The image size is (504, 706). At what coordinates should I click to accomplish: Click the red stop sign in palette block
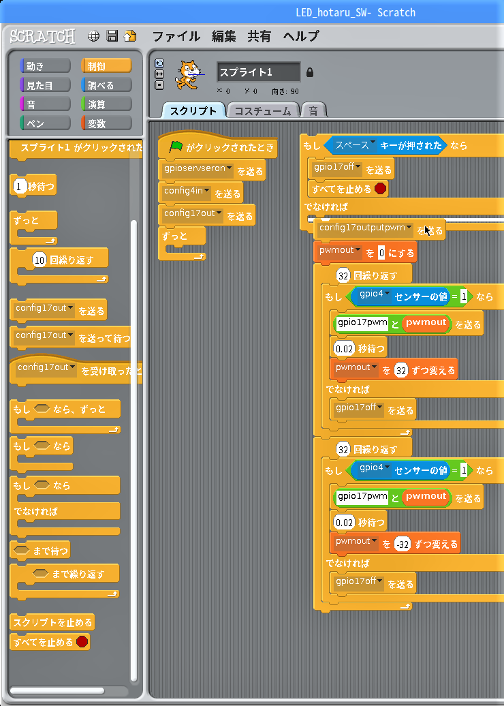click(82, 642)
